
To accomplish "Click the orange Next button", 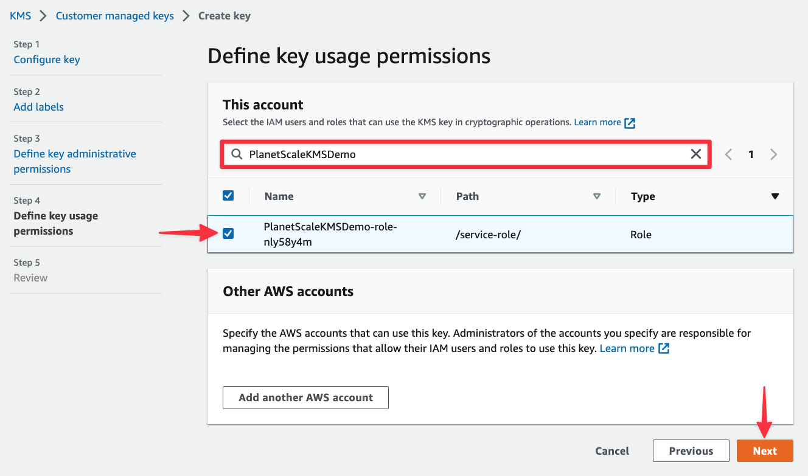I will point(765,451).
